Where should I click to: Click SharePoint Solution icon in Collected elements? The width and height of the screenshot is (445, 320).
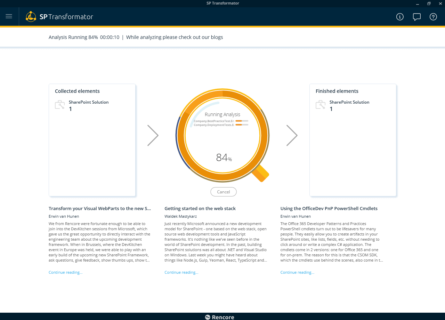[60, 105]
